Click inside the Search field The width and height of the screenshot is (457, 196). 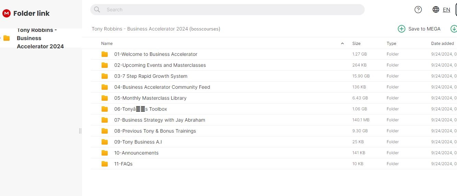(226, 10)
